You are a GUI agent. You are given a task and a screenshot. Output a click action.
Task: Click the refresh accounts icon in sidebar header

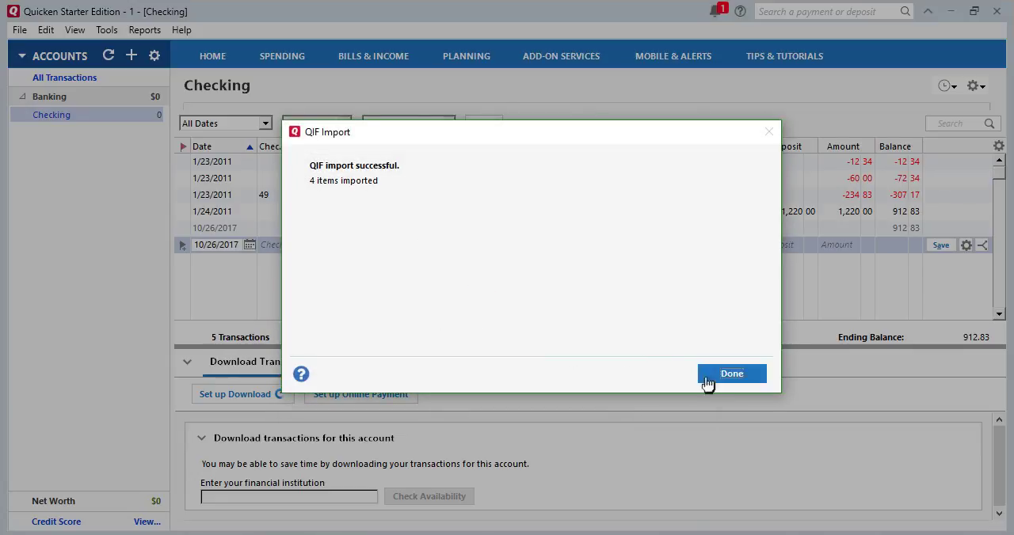click(x=109, y=55)
